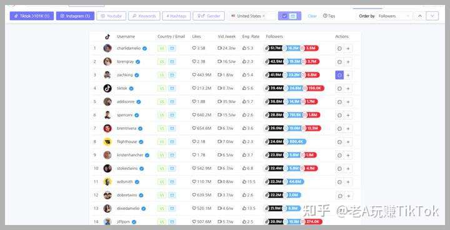Open the country selector showing United States

point(252,16)
